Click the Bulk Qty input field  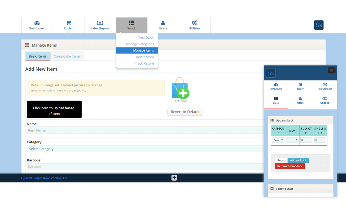(306, 140)
